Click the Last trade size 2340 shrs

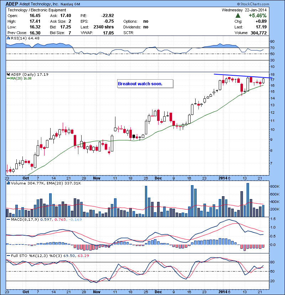click(104, 27)
